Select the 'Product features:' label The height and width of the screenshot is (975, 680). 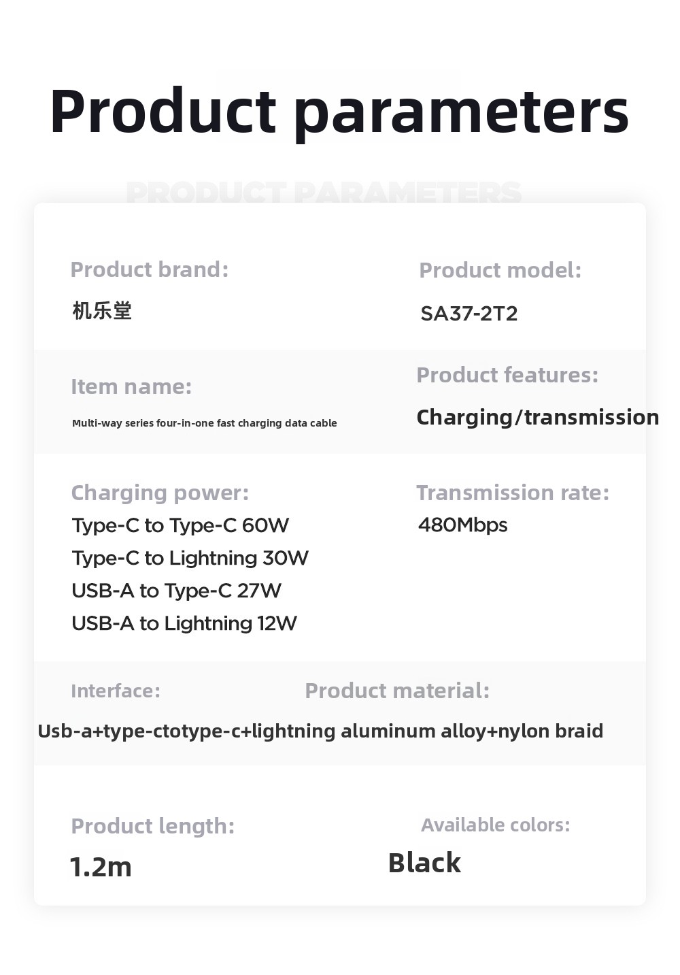tap(507, 375)
